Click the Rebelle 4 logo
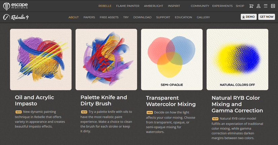 point(16,17)
